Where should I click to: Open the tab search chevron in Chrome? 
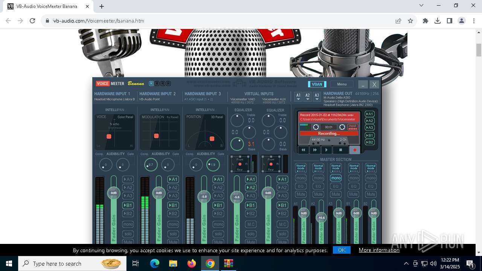click(x=421, y=5)
